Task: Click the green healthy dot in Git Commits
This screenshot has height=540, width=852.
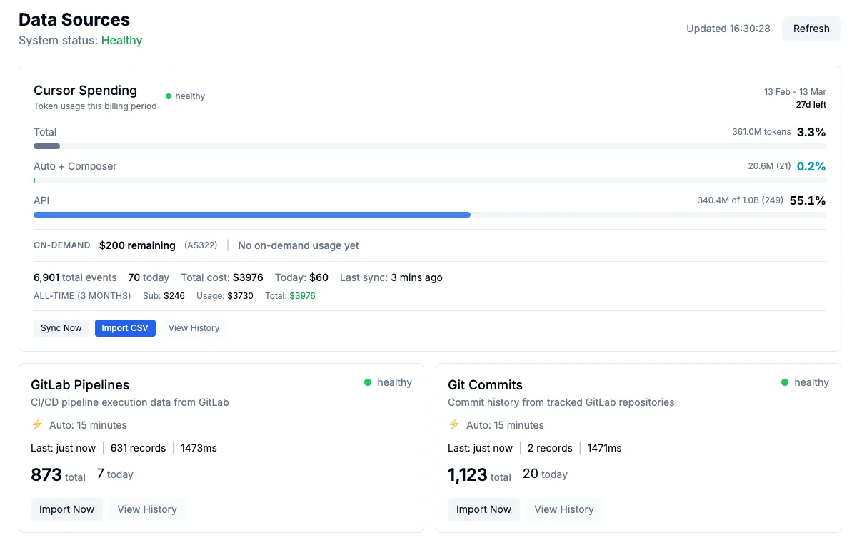Action: click(785, 382)
